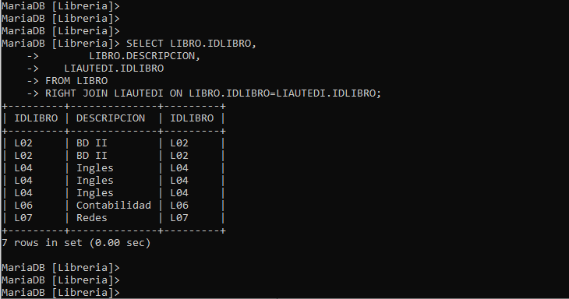Viewport: 569px width, 299px height.
Task: Click the SELECT keyword in the query
Action: coord(145,44)
